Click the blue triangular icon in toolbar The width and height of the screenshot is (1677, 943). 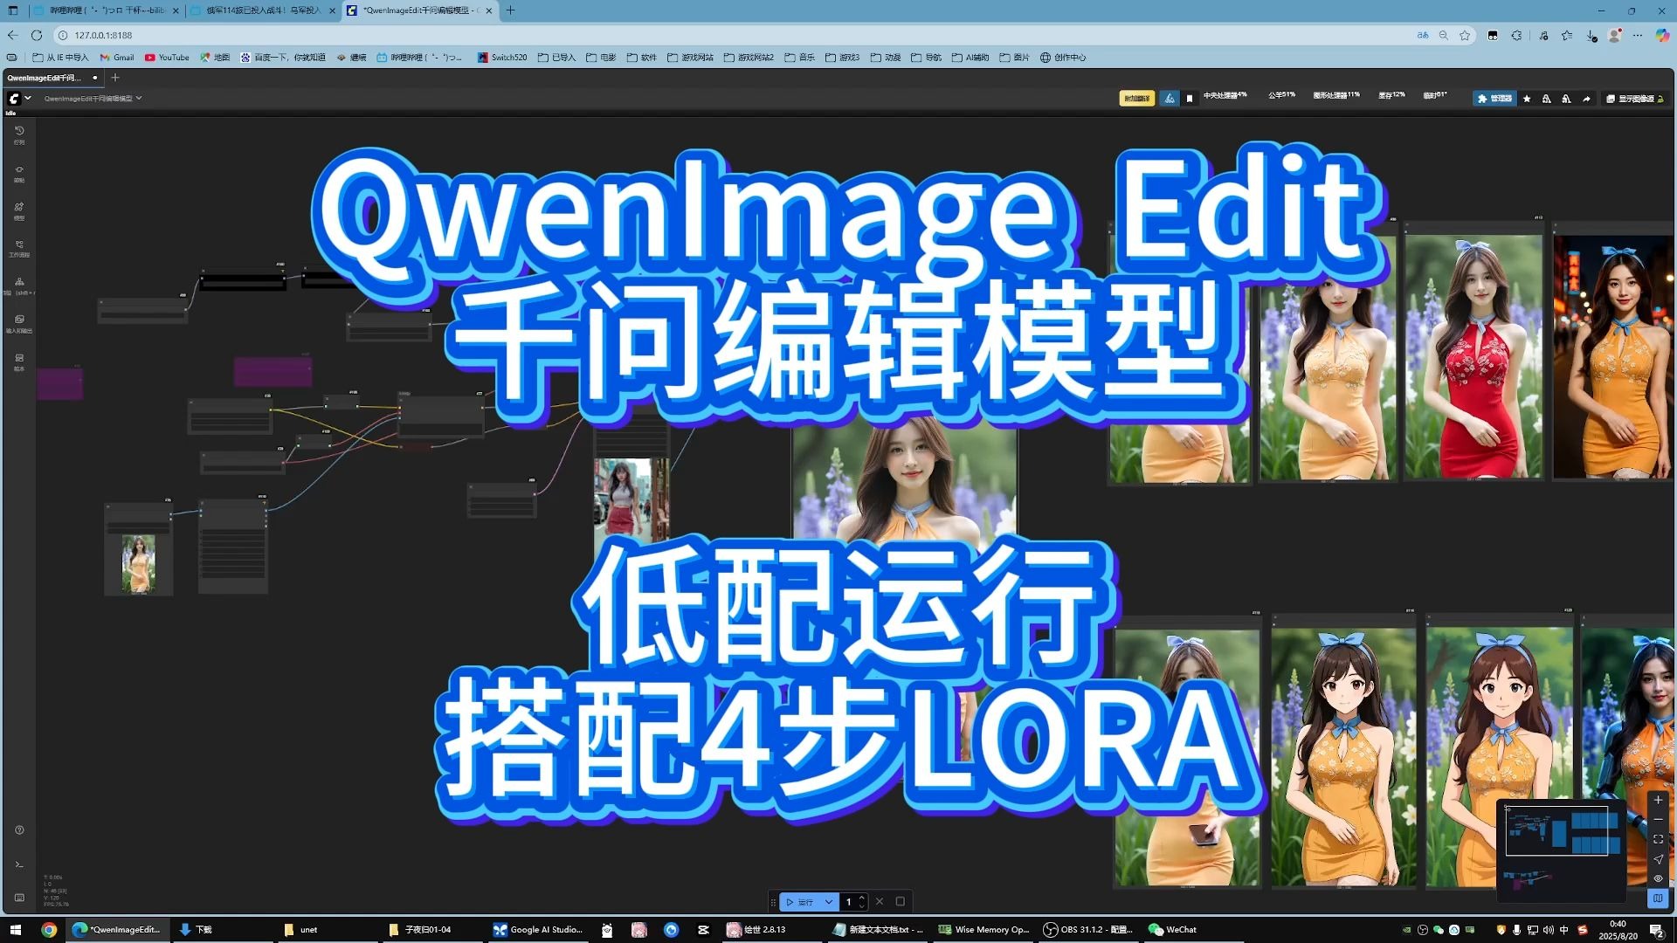tap(1169, 99)
